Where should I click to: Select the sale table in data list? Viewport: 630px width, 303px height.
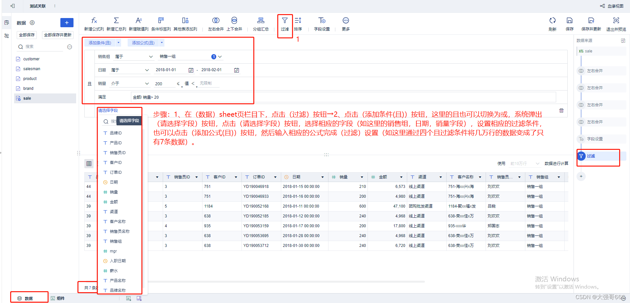[45, 98]
